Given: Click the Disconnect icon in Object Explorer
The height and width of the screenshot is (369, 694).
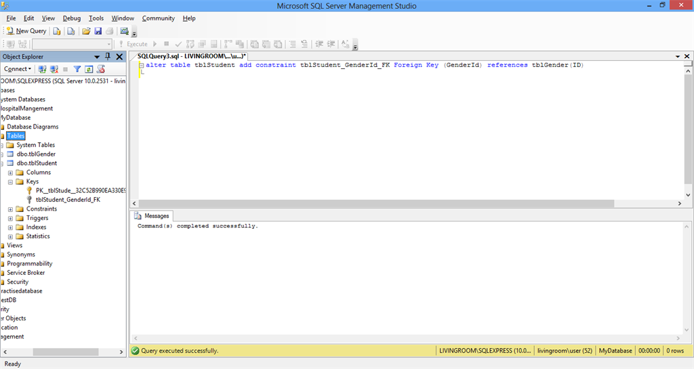Looking at the screenshot, I should [x=54, y=69].
